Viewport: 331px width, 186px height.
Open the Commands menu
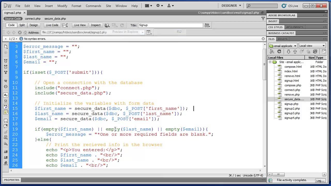[x=93, y=6]
